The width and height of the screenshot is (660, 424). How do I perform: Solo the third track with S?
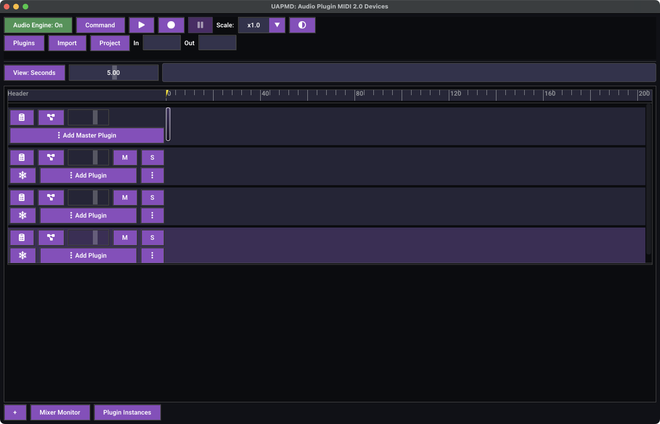click(x=152, y=237)
